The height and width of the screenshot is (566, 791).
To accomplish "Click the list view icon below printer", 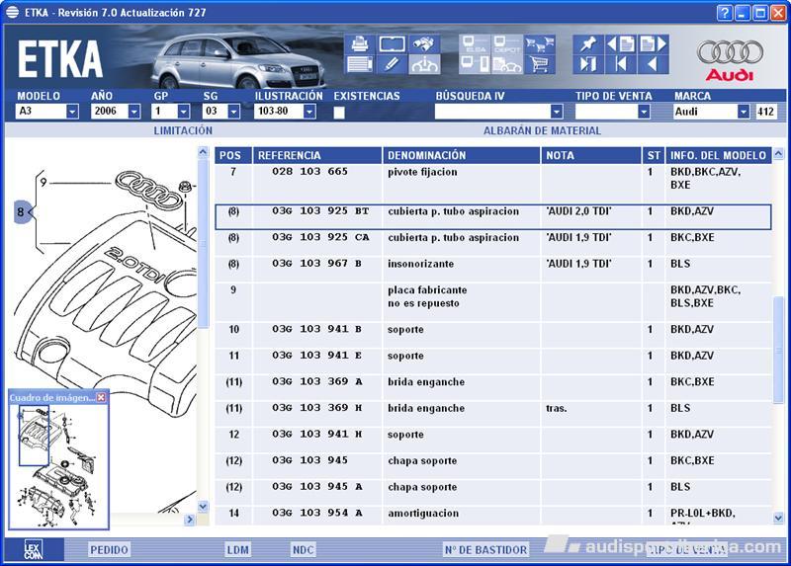I will point(359,64).
